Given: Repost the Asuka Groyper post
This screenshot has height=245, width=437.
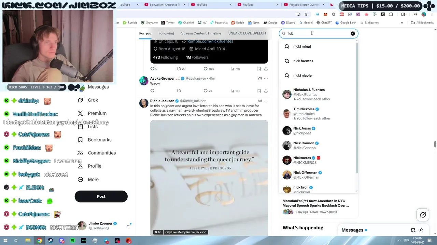Looking at the screenshot, I should pos(179,91).
